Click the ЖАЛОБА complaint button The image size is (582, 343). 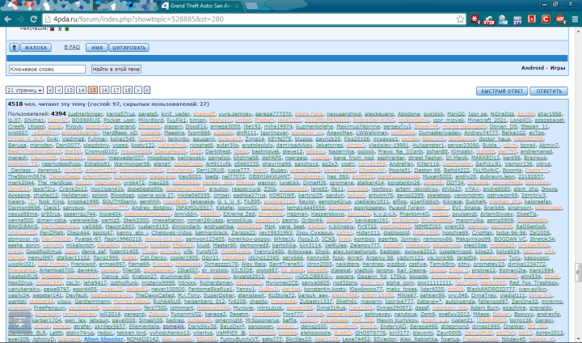36,48
